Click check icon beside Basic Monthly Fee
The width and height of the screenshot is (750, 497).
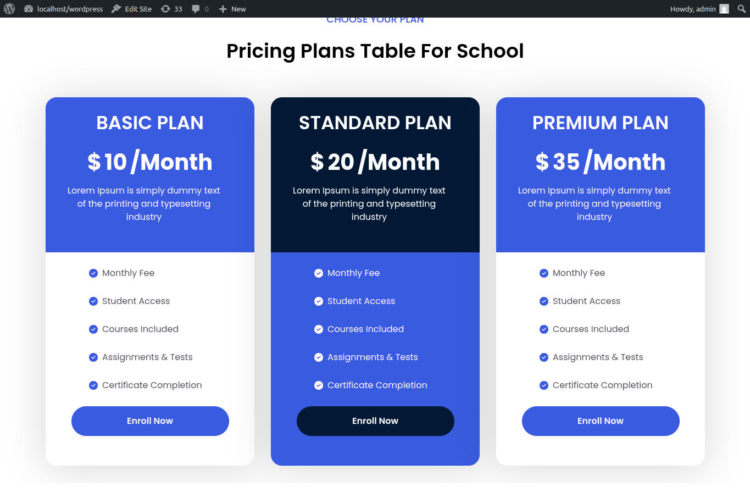click(x=93, y=273)
